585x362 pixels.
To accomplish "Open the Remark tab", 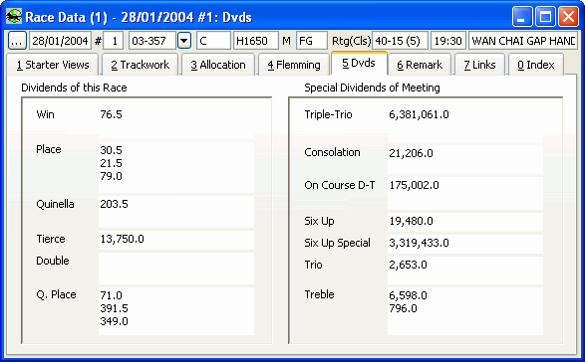I will 420,65.
